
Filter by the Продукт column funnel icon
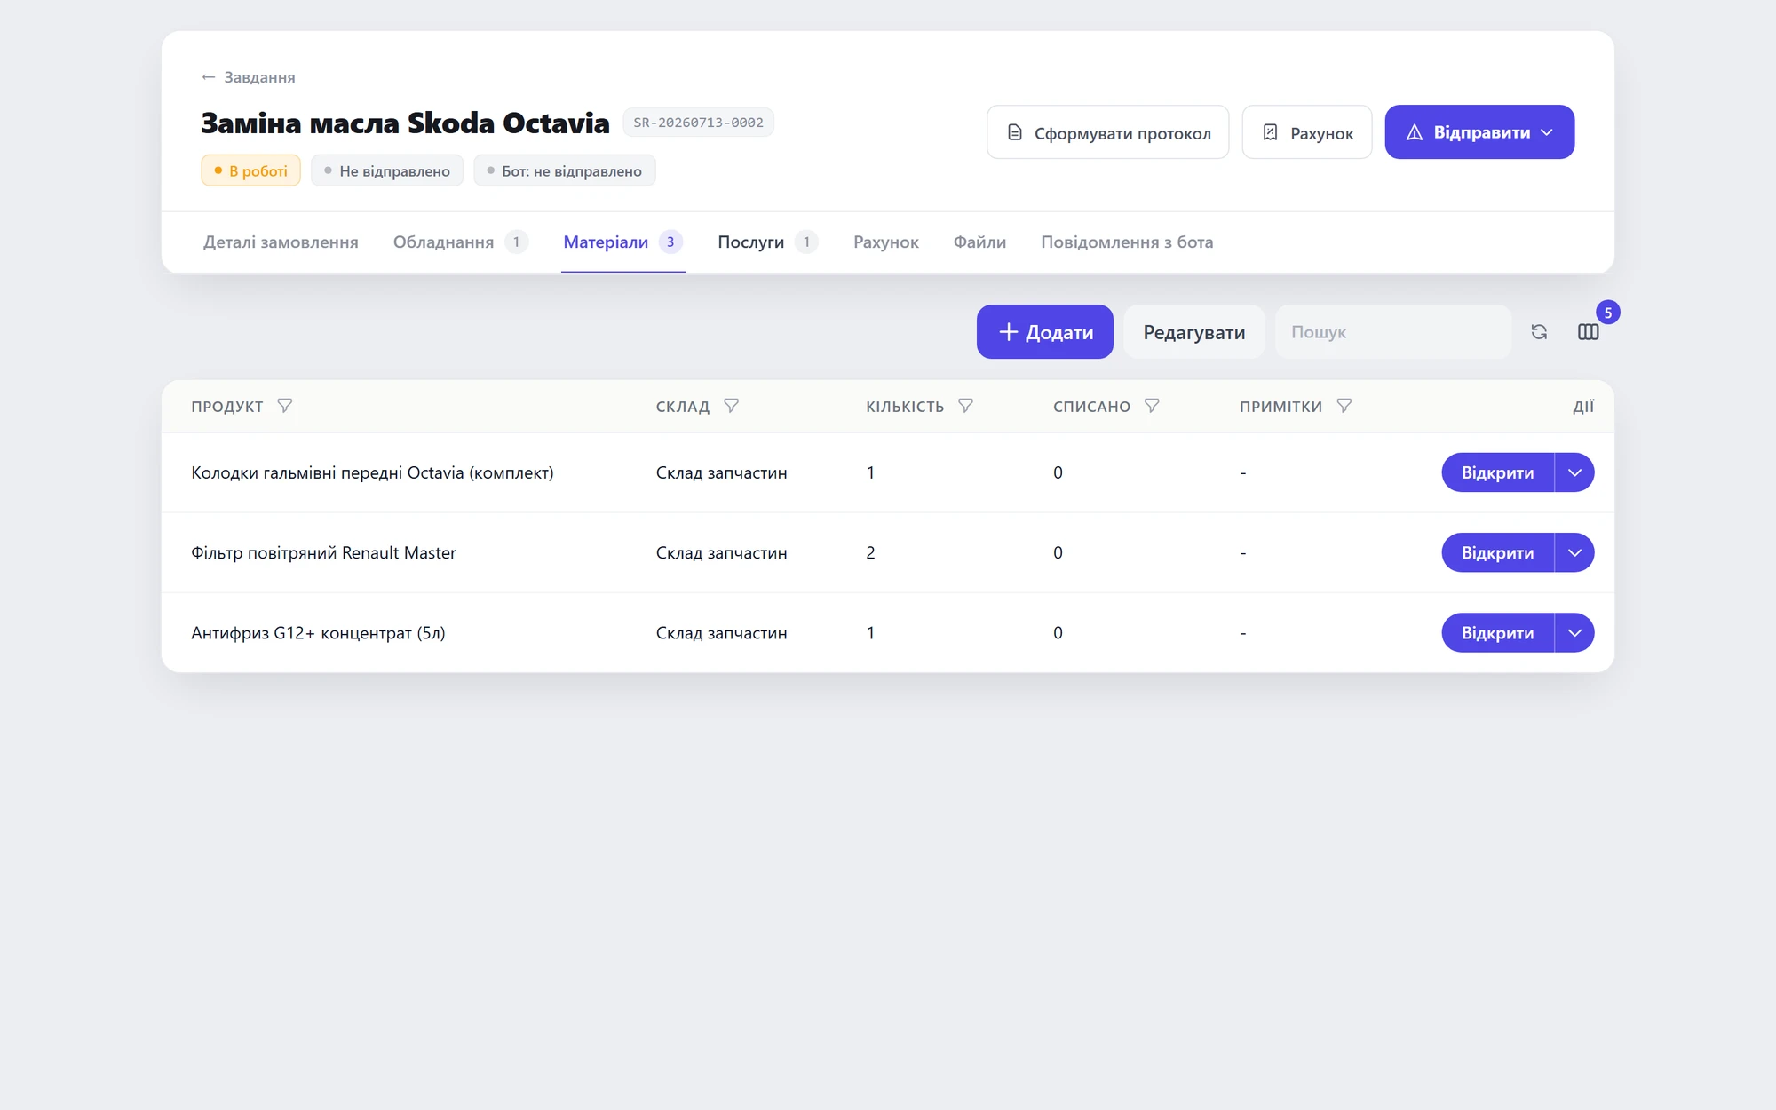(284, 406)
